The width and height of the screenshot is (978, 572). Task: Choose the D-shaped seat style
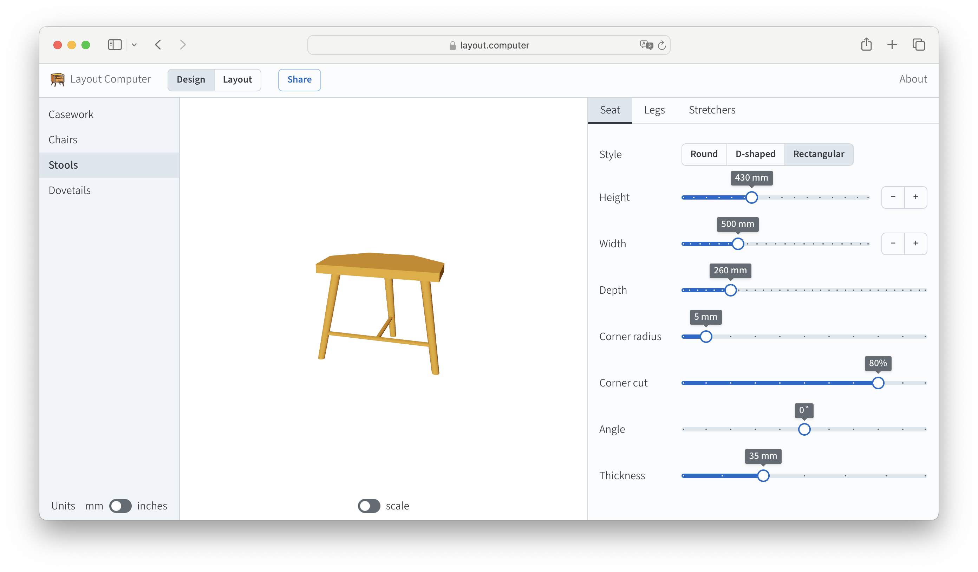pyautogui.click(x=755, y=154)
